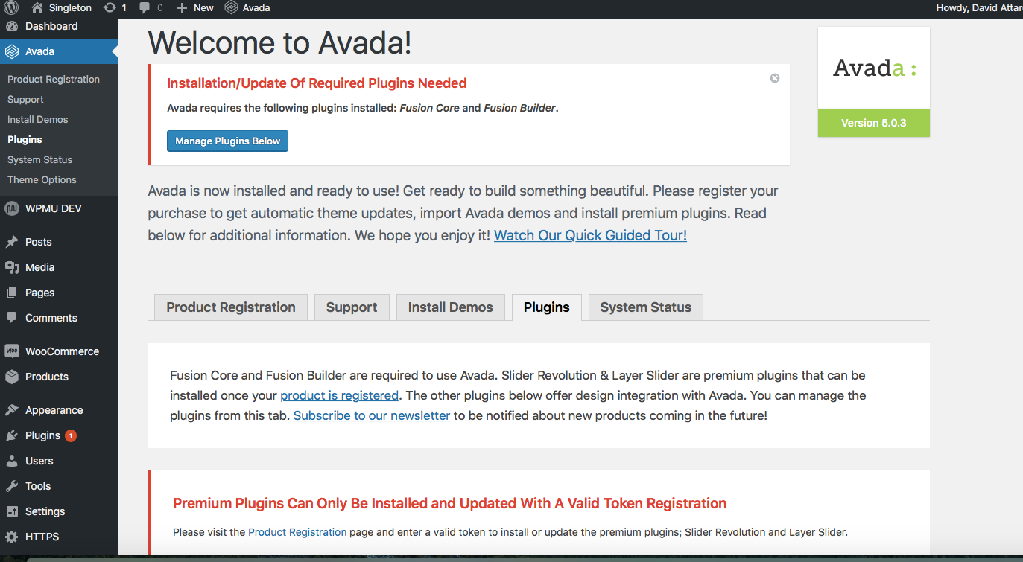Viewport: 1023px width, 562px height.
Task: Click the WordPress logo in the admin bar
Action: point(9,7)
